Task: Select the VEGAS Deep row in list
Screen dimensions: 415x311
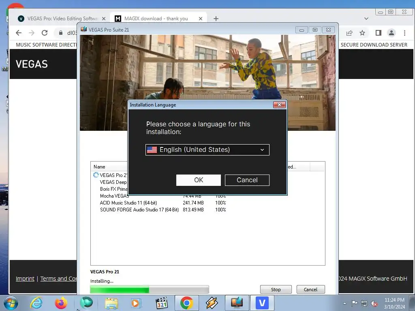Action: (113, 182)
